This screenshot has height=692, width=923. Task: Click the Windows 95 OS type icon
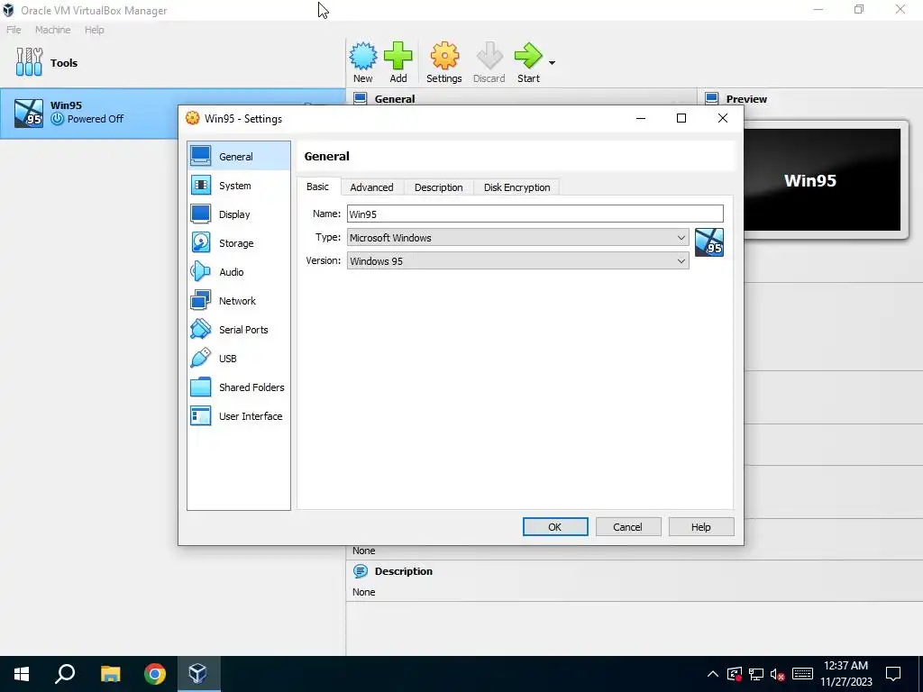tap(709, 242)
